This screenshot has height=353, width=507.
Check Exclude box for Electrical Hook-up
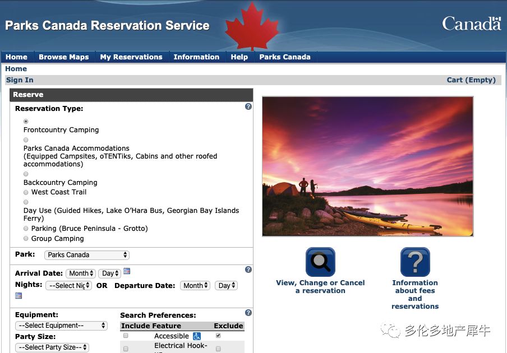click(x=218, y=349)
